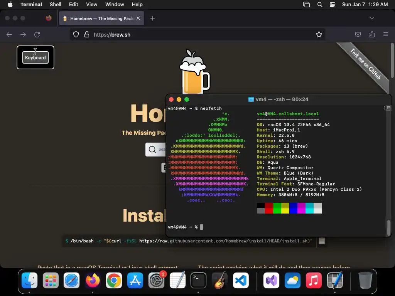Screen dimensions: 395x296
Task: Click the Fork me on GitHub ribbon
Action: pyautogui.click(x=365, y=64)
